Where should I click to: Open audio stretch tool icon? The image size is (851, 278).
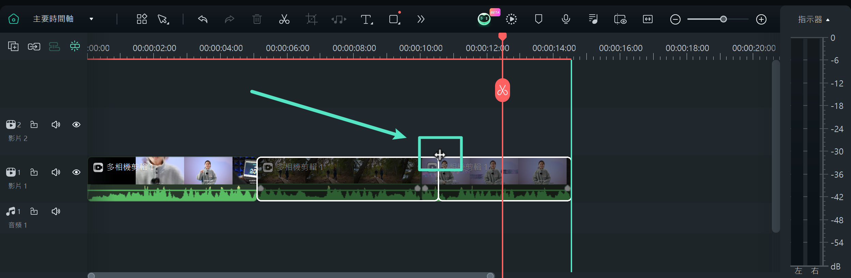pos(339,19)
